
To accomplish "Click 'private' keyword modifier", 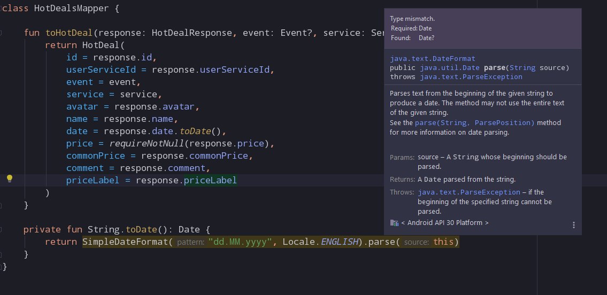I will coord(42,230).
